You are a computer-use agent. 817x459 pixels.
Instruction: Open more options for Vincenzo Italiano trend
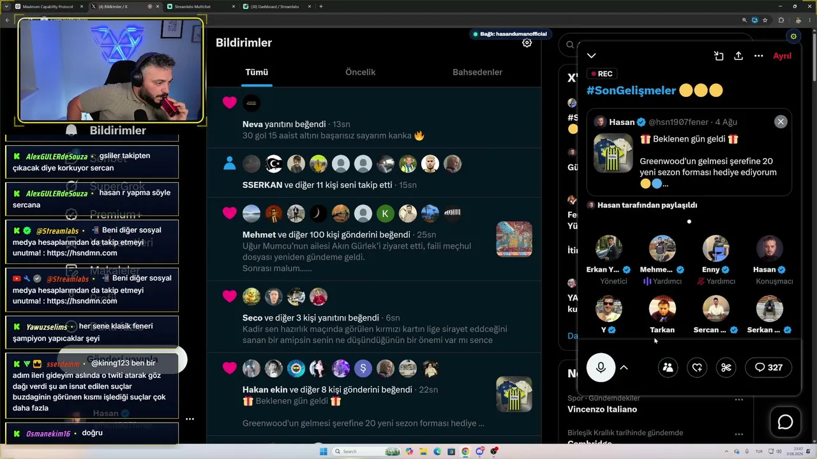point(738,400)
